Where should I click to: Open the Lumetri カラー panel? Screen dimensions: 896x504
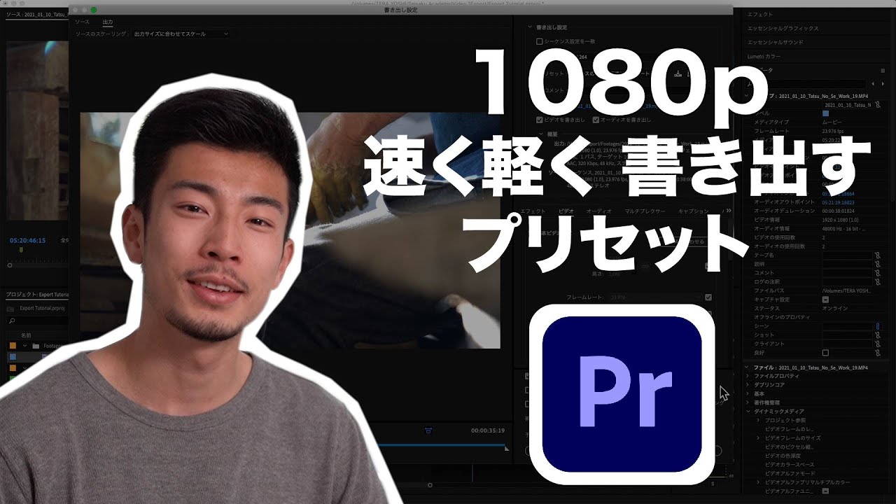click(764, 56)
